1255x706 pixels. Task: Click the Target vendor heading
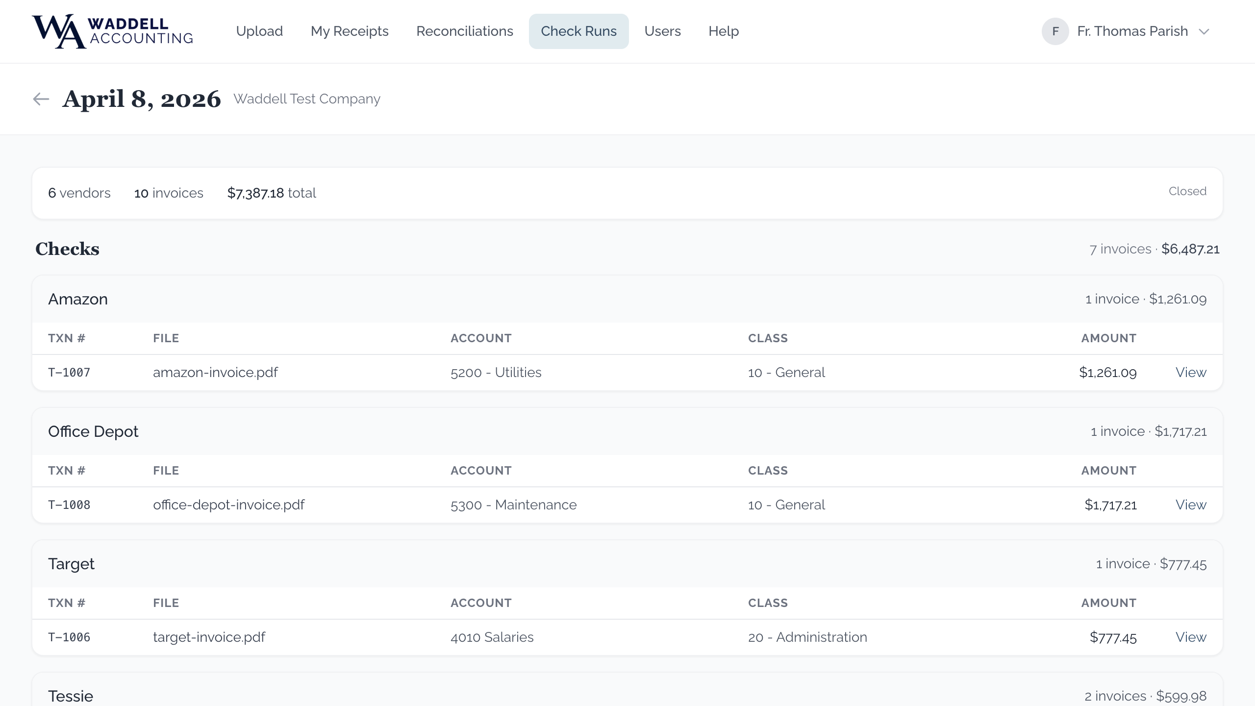71,564
